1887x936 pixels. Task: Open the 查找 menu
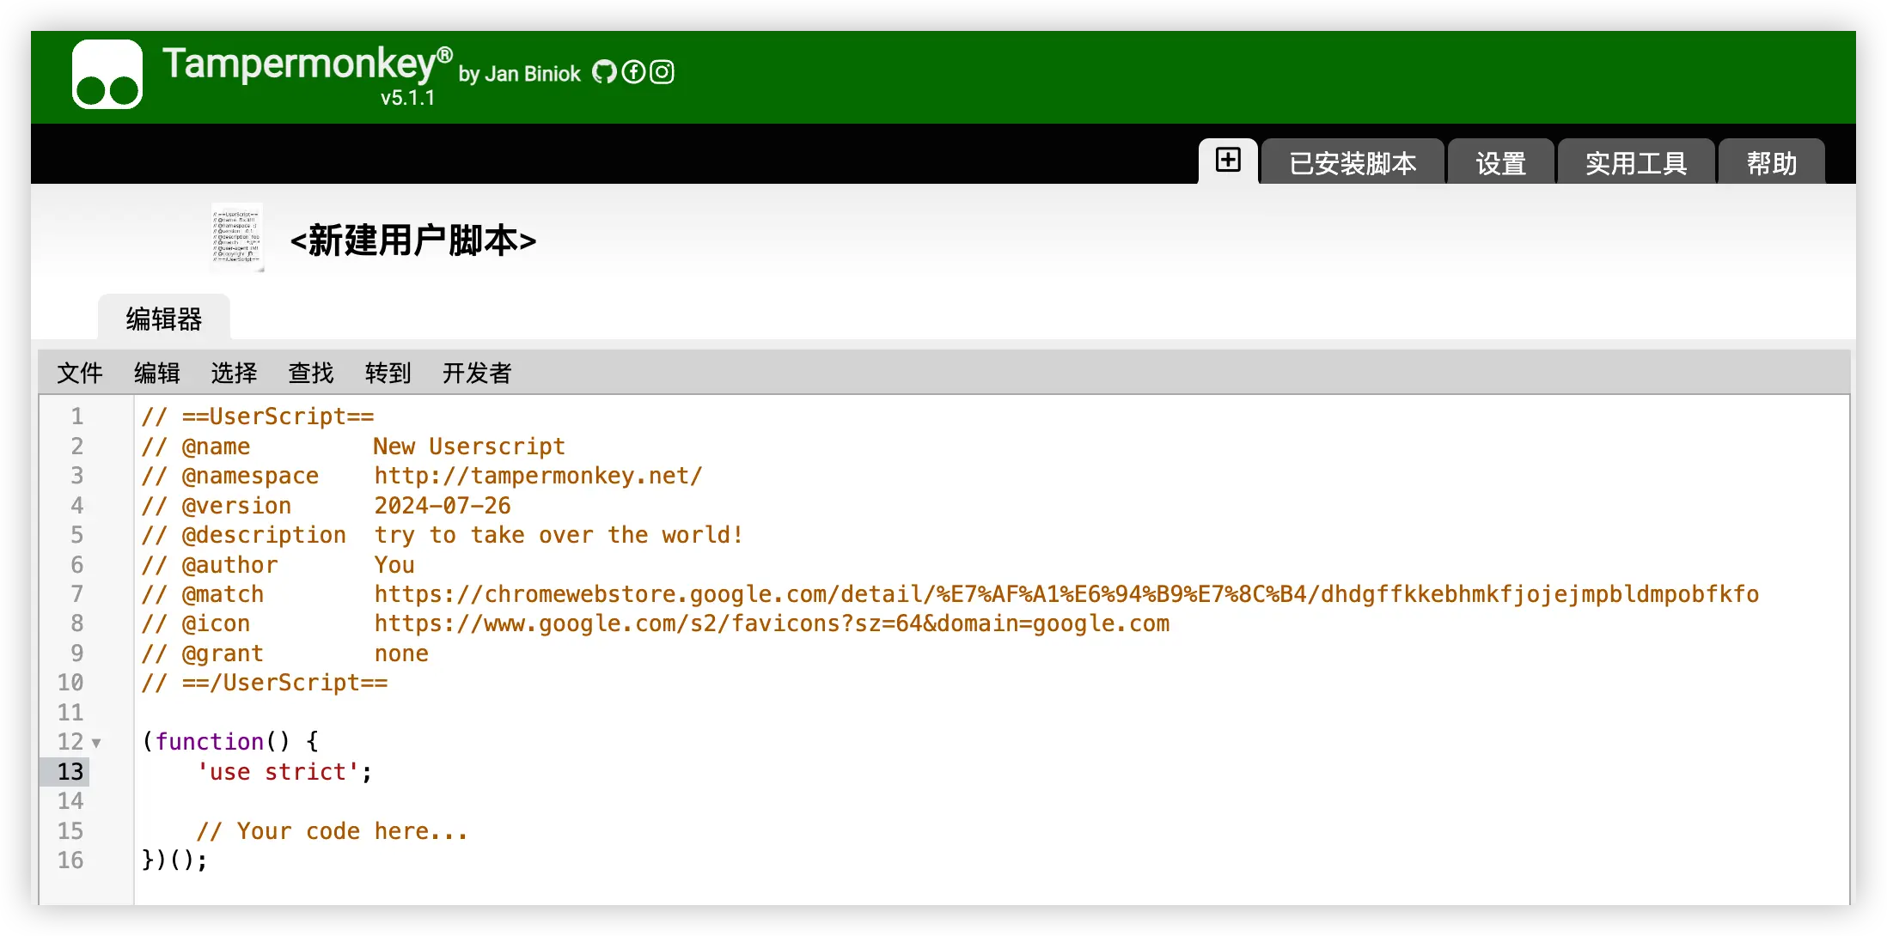311,373
